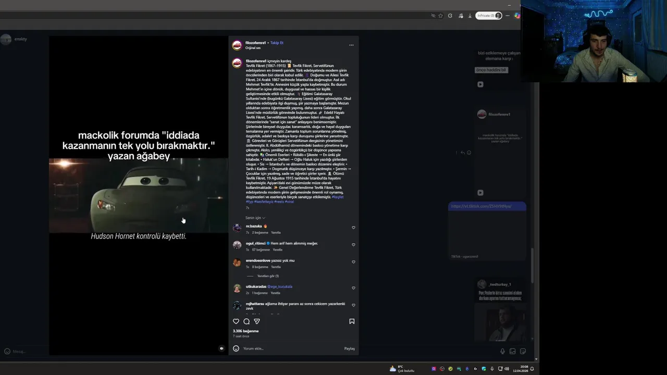Viewport: 667px width, 375px height.
Task: Open filozofemre1 profile from post header
Action: [x=255, y=43]
